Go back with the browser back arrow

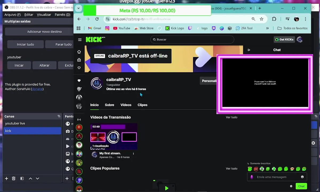click(79, 19)
